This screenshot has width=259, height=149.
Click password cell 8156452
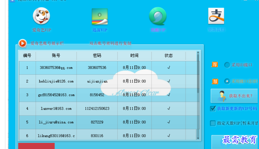coord(97,95)
